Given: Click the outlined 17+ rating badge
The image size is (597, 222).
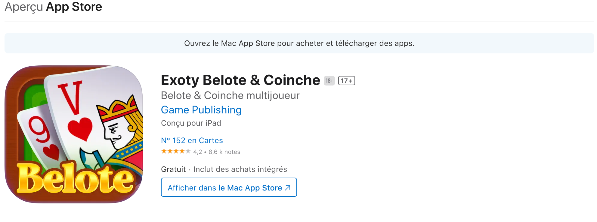Looking at the screenshot, I should point(346,81).
